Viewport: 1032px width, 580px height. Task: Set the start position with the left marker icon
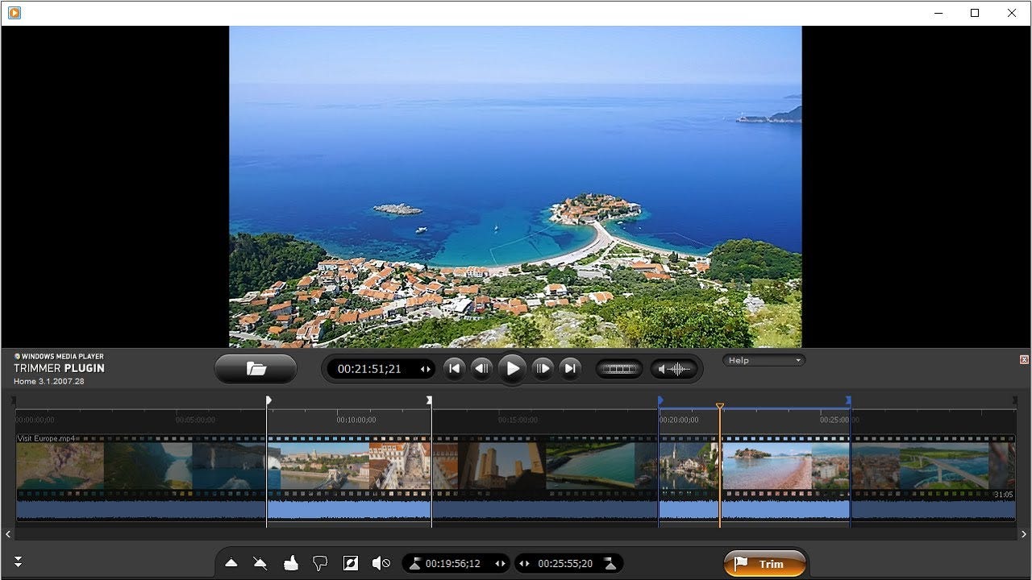click(414, 563)
